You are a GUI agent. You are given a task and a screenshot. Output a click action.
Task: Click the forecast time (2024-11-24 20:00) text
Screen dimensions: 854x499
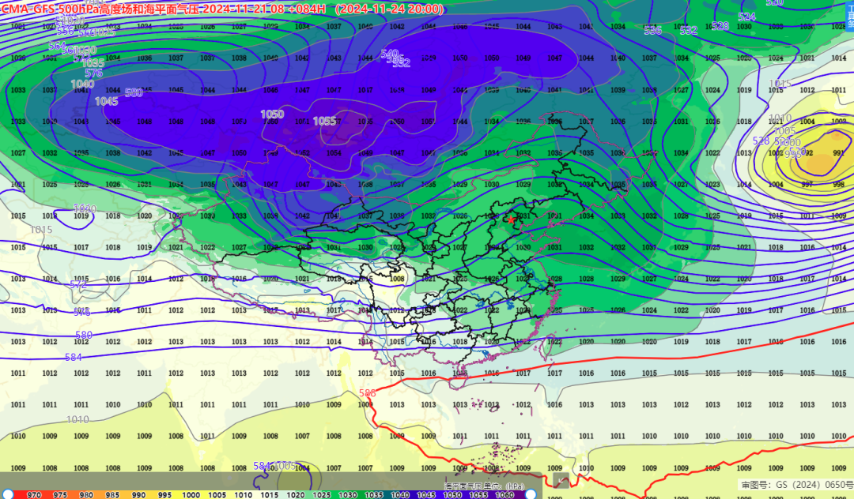(391, 9)
